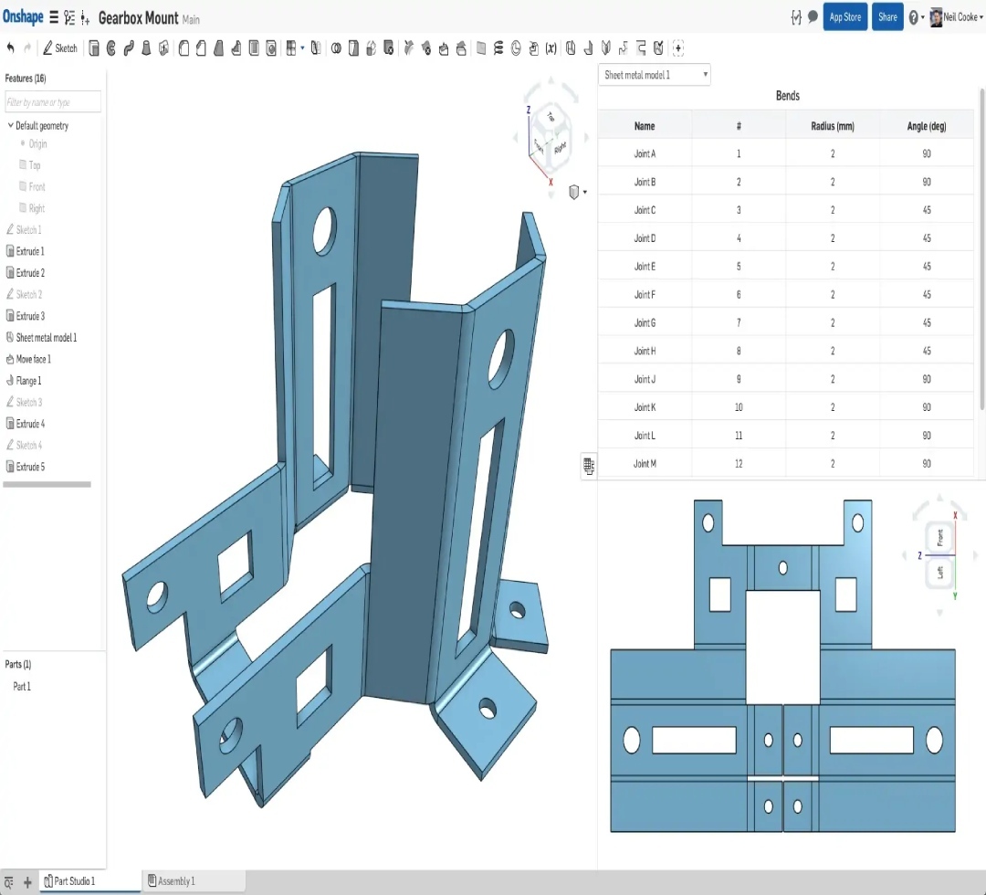Open the comments speech bubble icon
Screen dimensions: 986x895
click(813, 17)
